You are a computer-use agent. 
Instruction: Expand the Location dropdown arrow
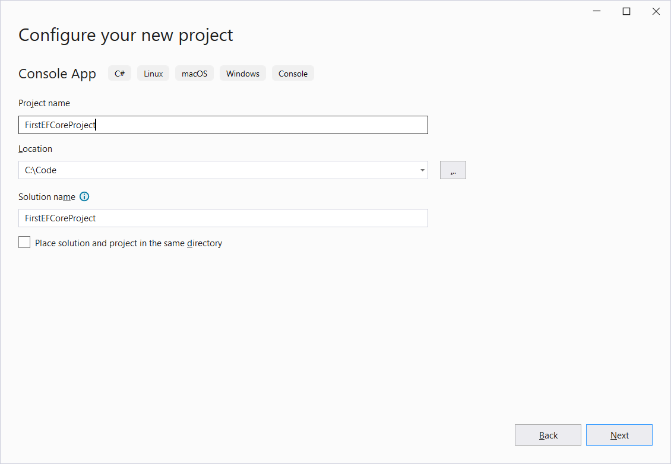[422, 170]
